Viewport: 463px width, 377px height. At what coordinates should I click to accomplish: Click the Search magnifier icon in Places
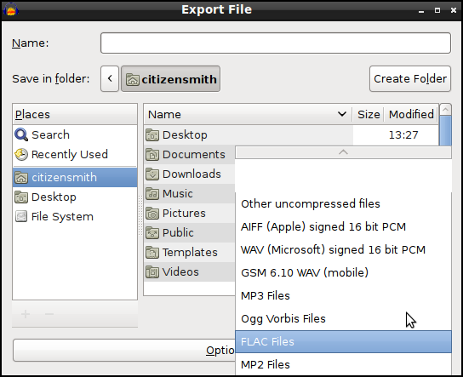21,134
